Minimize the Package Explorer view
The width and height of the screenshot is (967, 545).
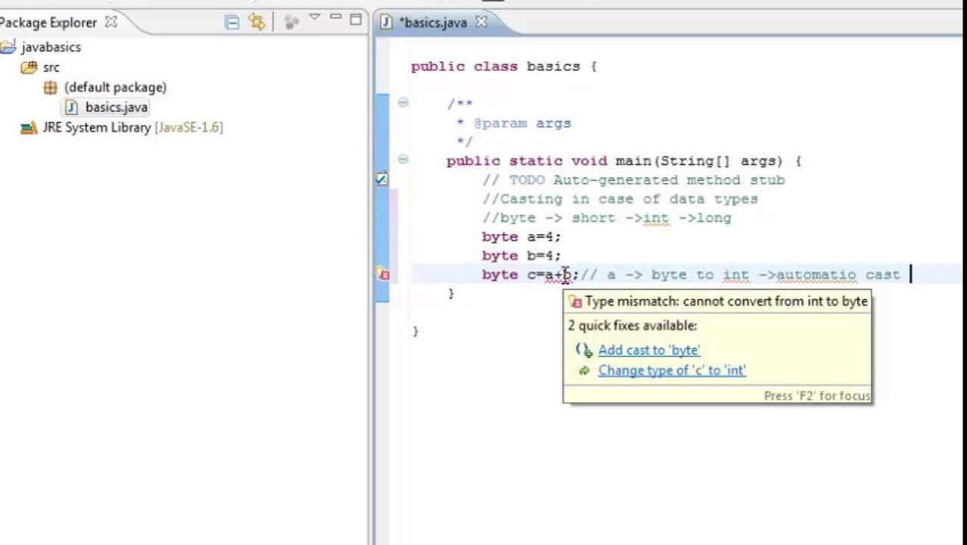point(336,17)
